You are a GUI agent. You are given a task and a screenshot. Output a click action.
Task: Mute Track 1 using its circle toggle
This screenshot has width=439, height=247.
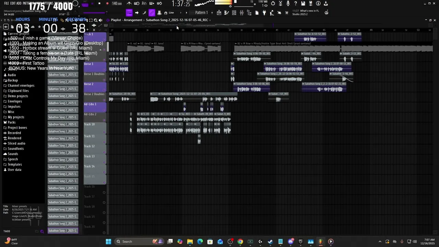[x=104, y=40]
